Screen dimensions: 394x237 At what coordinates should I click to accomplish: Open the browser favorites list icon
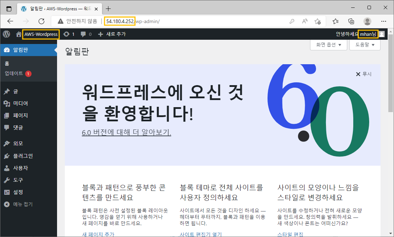336,21
